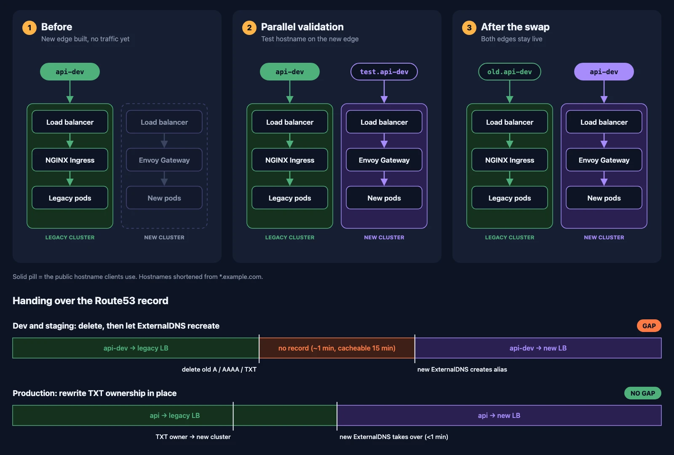Click the "delete old A / AAAA / TXT" label
The height and width of the screenshot is (455, 674).
coord(219,369)
